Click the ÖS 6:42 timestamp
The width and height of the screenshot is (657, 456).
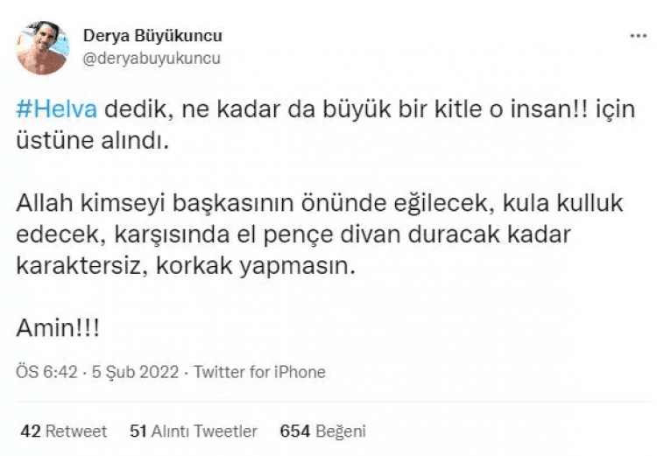47,372
